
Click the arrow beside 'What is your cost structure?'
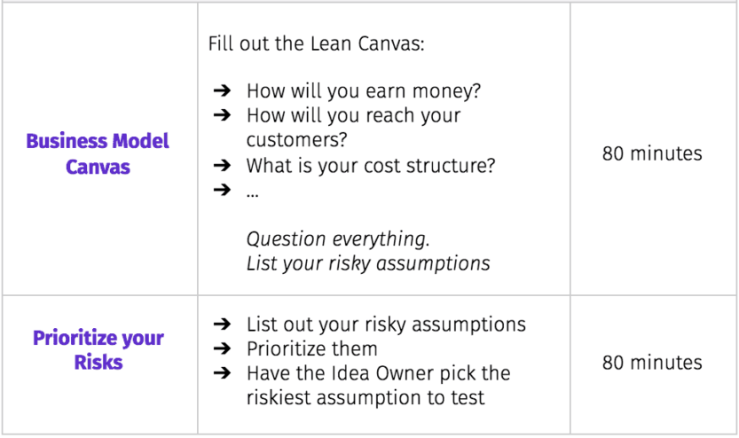coord(222,165)
